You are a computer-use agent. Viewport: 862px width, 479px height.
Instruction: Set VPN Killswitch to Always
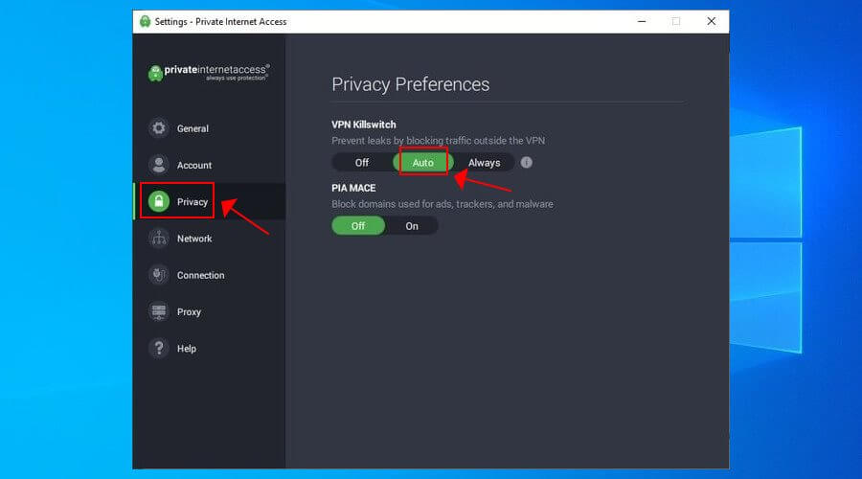pos(485,163)
